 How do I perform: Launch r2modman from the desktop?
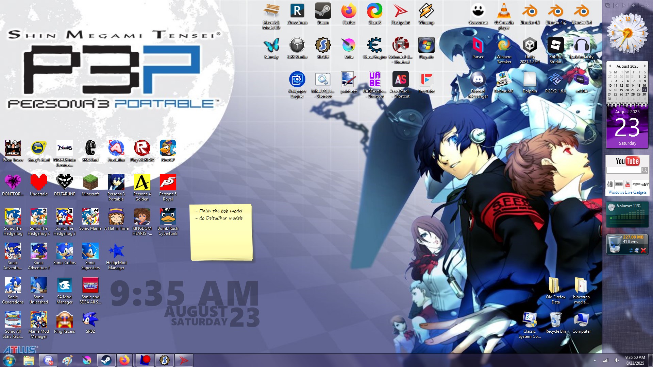pos(297,14)
